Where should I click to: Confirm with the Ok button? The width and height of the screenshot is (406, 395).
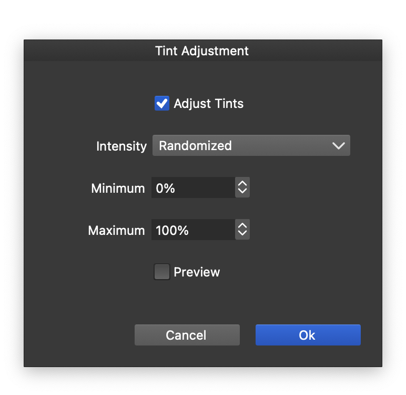pos(308,335)
